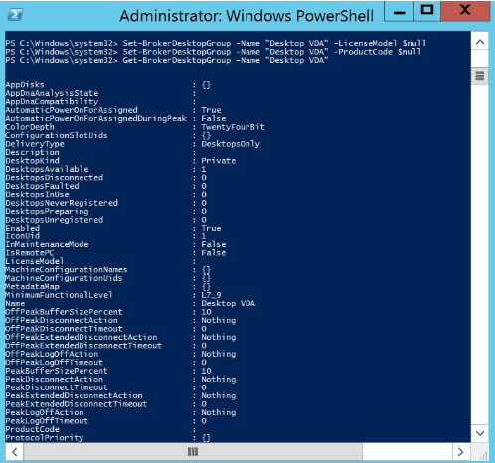Click the ProductCode property

(32, 429)
